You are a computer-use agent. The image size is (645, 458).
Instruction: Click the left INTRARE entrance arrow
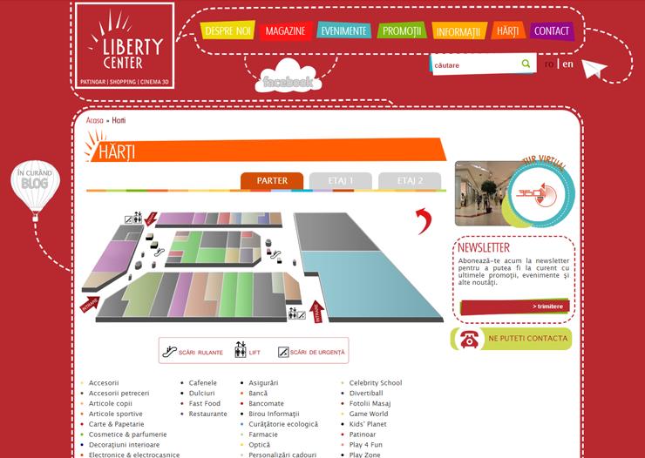pos(90,305)
